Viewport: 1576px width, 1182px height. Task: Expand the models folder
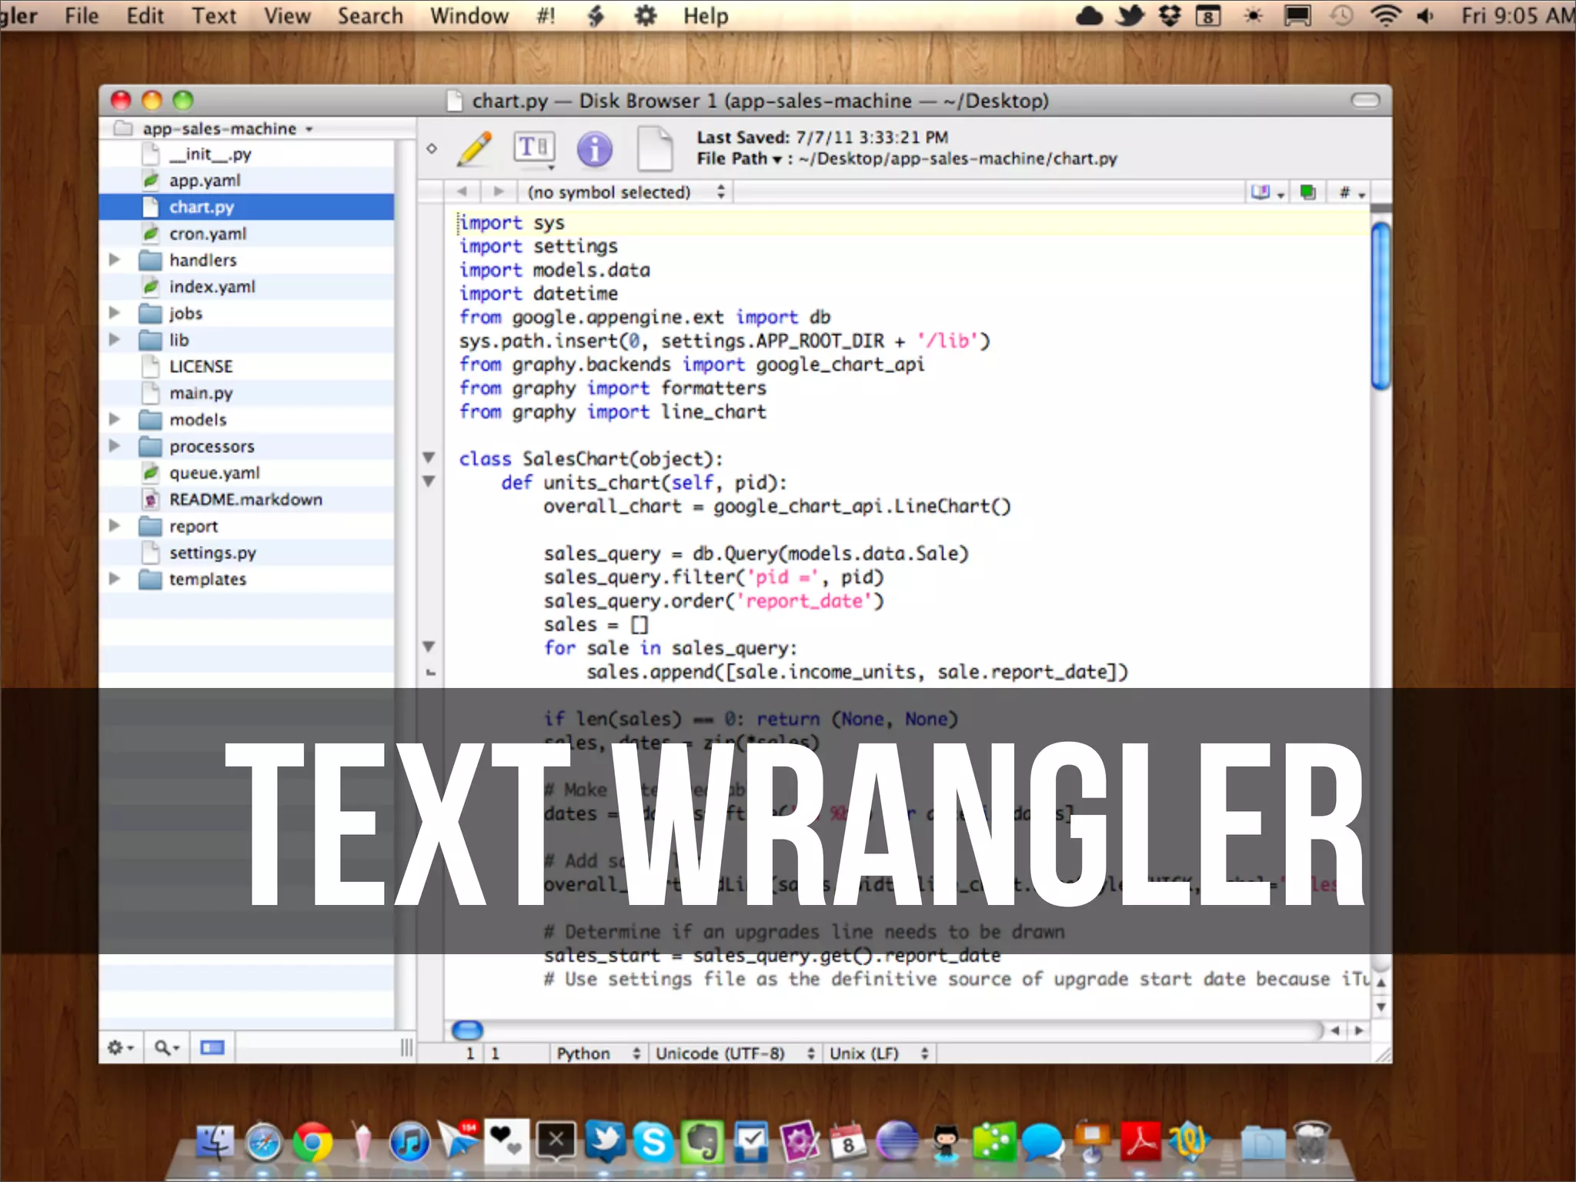point(115,419)
